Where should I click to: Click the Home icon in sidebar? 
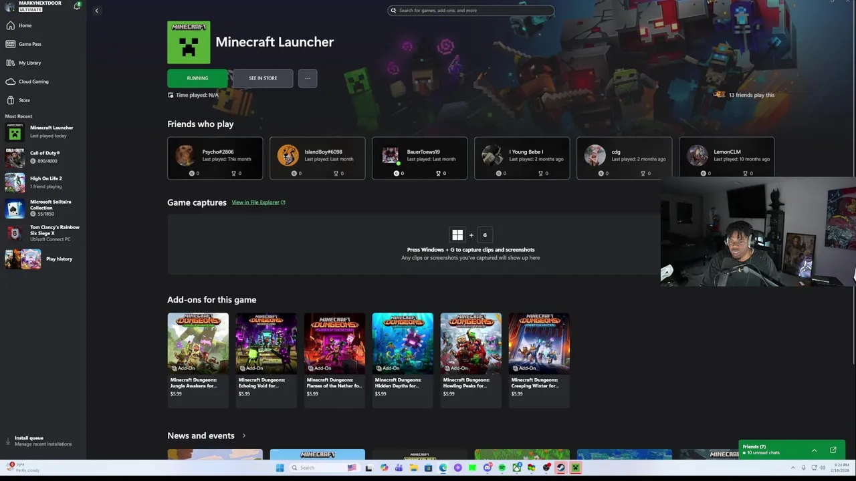10,25
